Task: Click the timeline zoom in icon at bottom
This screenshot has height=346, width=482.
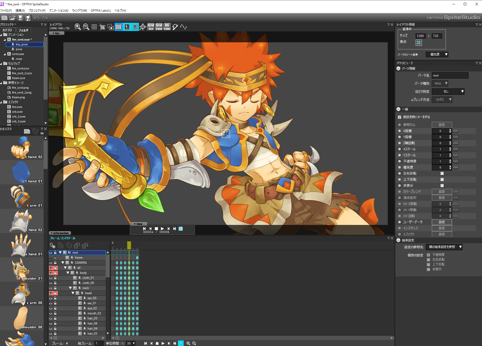Action: (x=188, y=343)
